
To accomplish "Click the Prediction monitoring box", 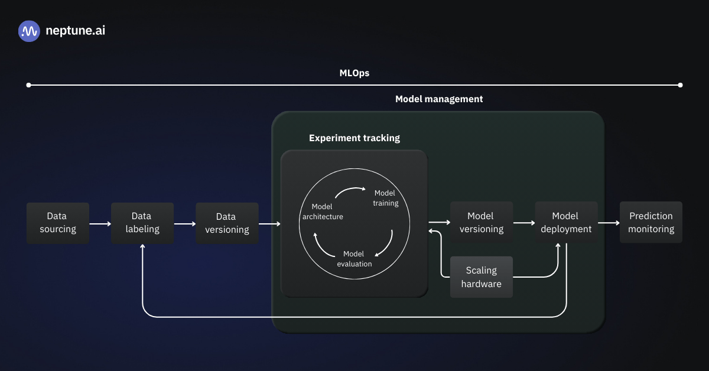I will pos(651,223).
